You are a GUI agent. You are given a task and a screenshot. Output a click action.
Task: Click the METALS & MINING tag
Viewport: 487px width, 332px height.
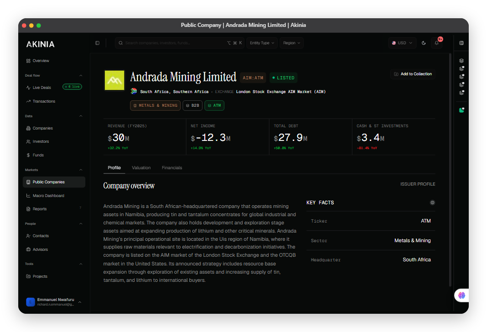tap(155, 106)
